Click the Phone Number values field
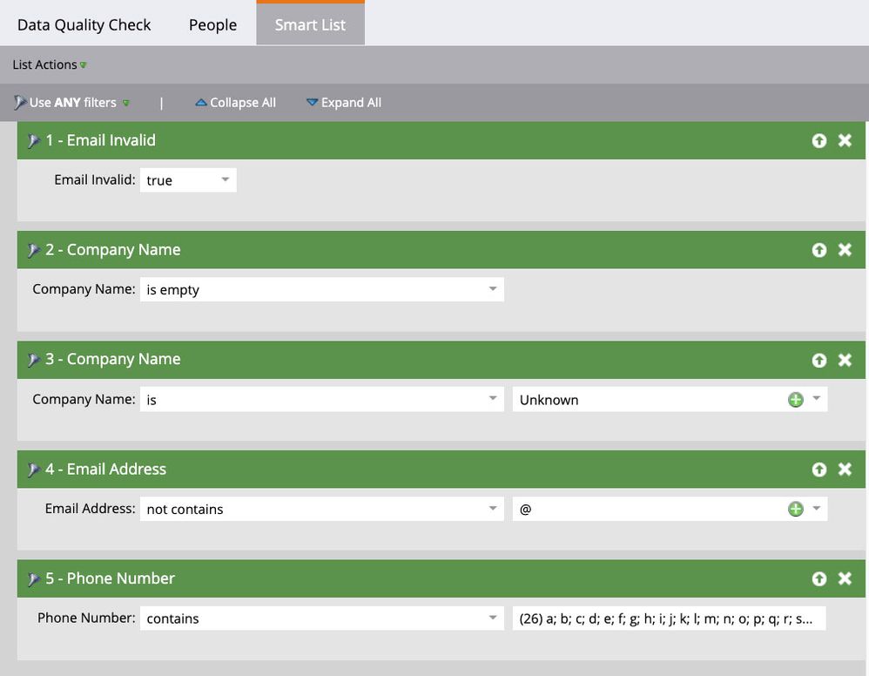The width and height of the screenshot is (869, 676). (x=668, y=619)
